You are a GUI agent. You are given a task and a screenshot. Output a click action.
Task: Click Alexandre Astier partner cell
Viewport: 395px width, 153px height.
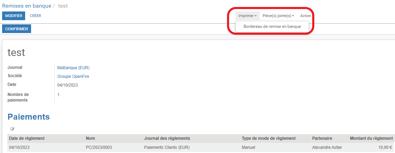pos(327,147)
